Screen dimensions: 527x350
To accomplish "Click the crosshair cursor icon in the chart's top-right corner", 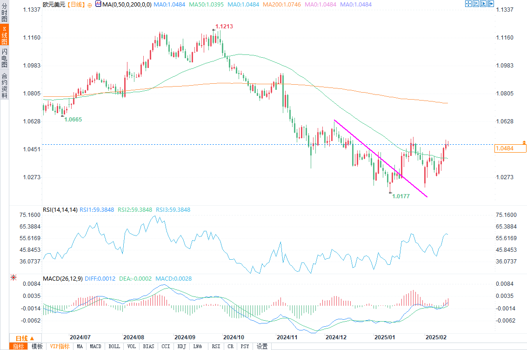I will click(x=468, y=4).
